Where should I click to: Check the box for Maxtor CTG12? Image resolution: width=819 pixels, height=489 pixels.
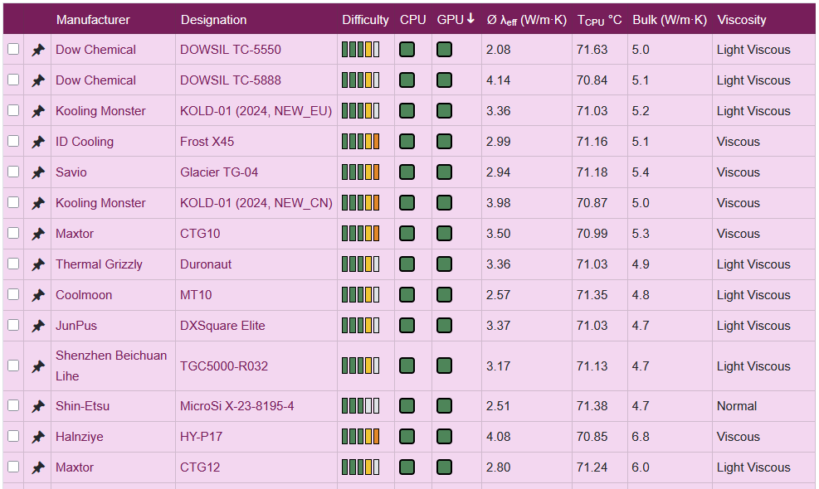tap(13, 467)
